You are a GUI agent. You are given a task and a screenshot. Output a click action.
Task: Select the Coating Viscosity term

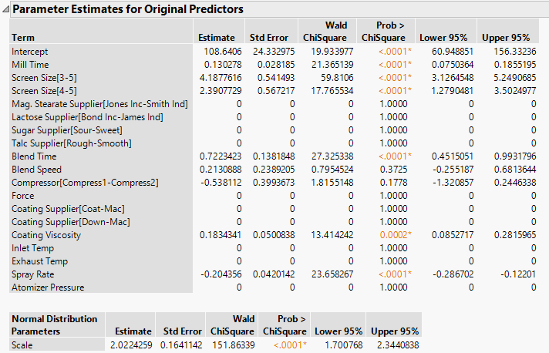pos(45,234)
